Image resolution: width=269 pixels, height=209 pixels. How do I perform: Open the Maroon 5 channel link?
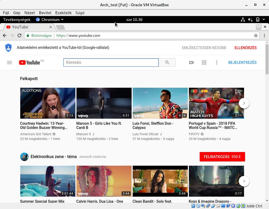[x=84, y=134]
